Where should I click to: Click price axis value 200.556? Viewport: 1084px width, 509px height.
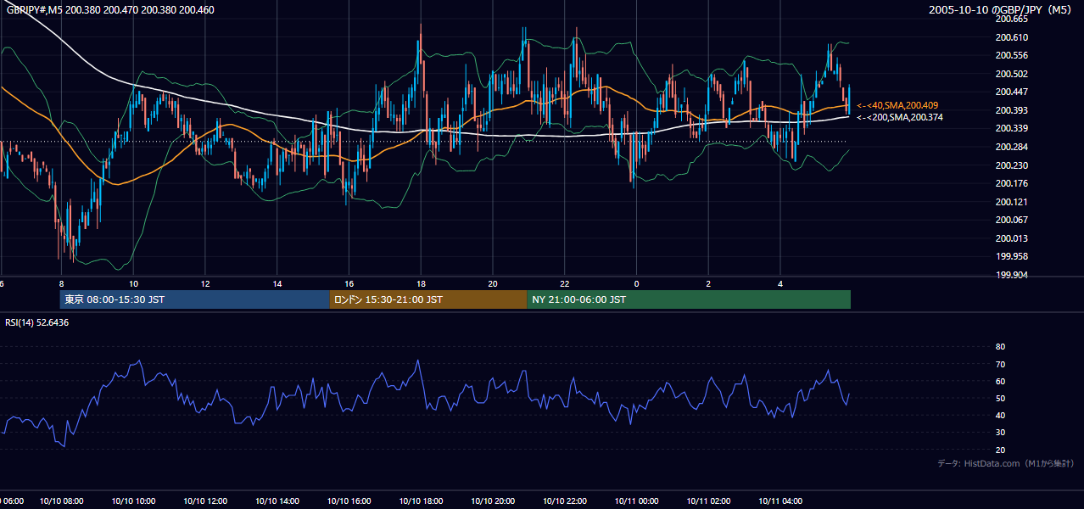(1011, 55)
